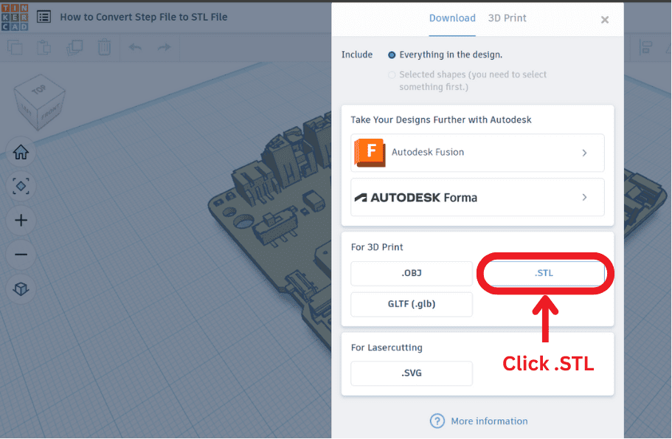Expand the Autodesk Forma entry chevron
The width and height of the screenshot is (672, 439).
pos(583,197)
